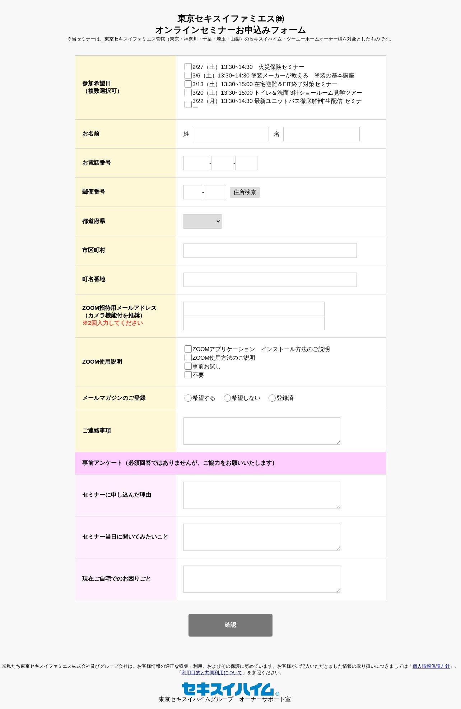
Task: Click 東京セキスイハイムグループ オーナーサポート室 footer text
Action: [x=225, y=699]
